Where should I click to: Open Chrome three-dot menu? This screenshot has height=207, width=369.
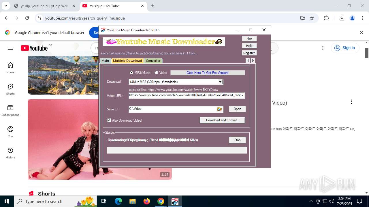pos(363,18)
